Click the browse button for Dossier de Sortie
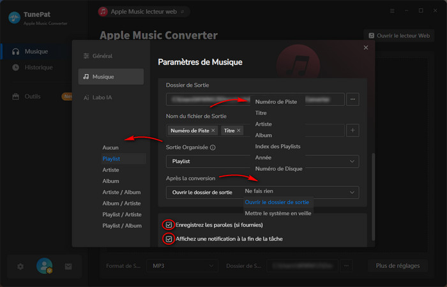Image resolution: width=447 pixels, height=287 pixels. coord(352,99)
